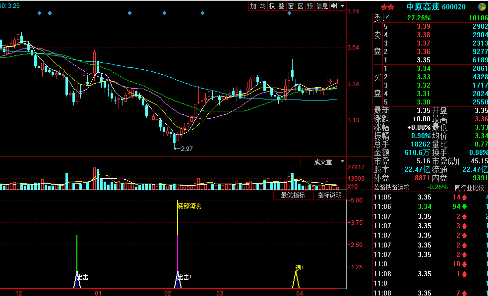
Task: Toggle the 权 (ex-rights adjustment) button
Action: [272, 6]
